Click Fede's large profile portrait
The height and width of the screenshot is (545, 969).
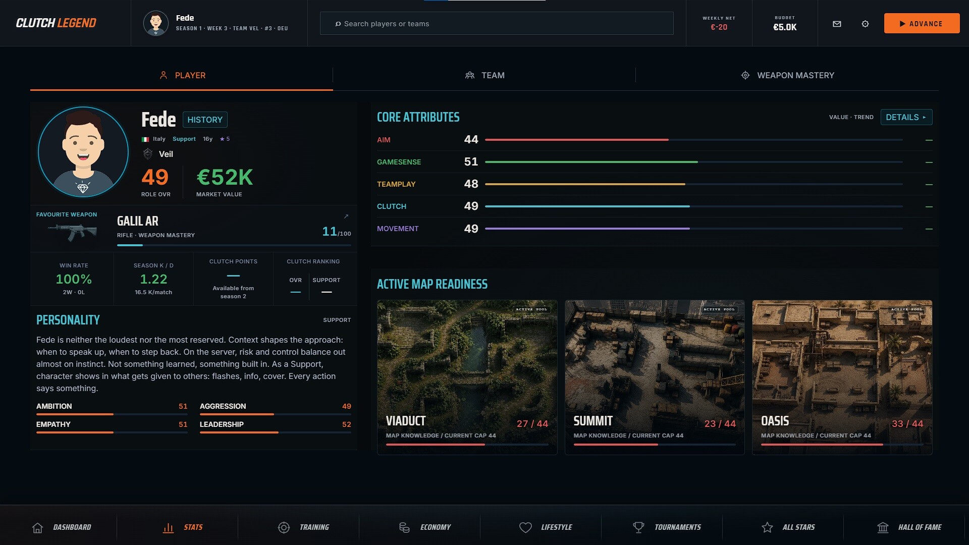pyautogui.click(x=83, y=151)
